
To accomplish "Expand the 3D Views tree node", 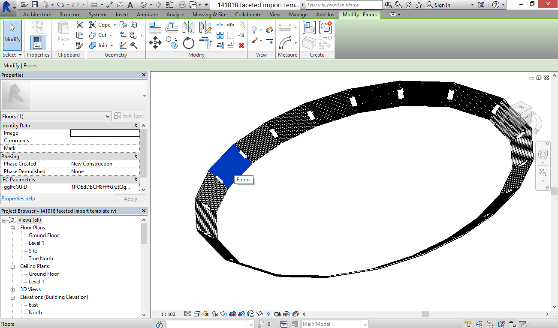I will 13,289.
